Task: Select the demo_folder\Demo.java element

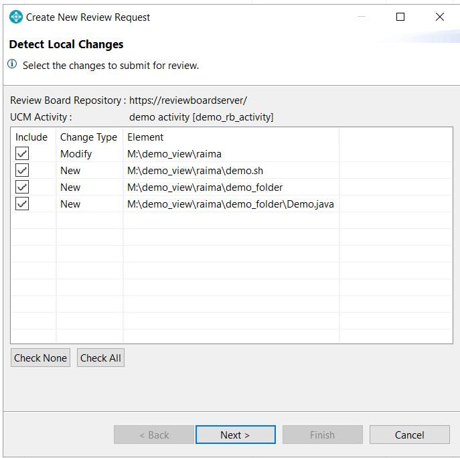Action: (x=230, y=204)
